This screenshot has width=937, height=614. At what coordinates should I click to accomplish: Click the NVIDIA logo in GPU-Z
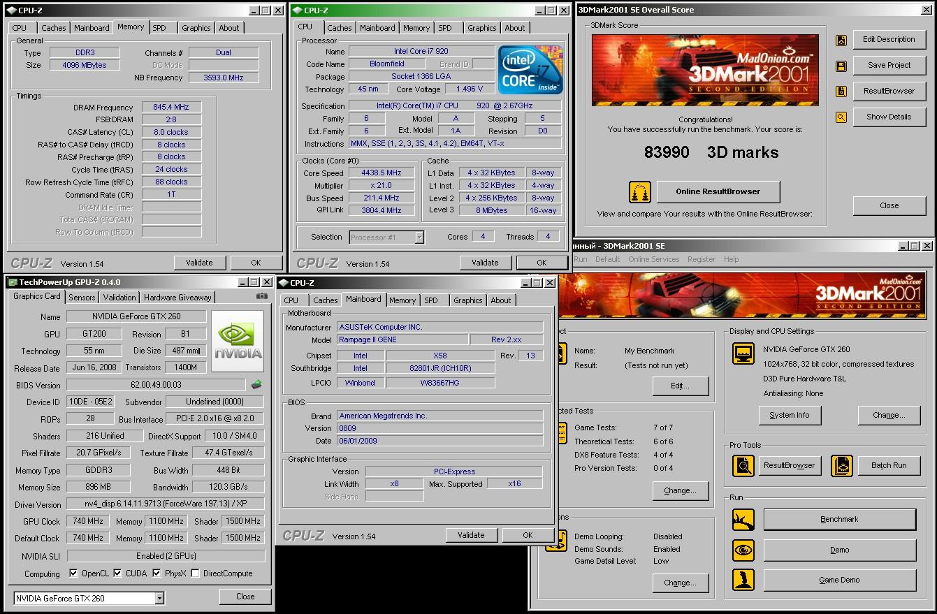(x=238, y=340)
